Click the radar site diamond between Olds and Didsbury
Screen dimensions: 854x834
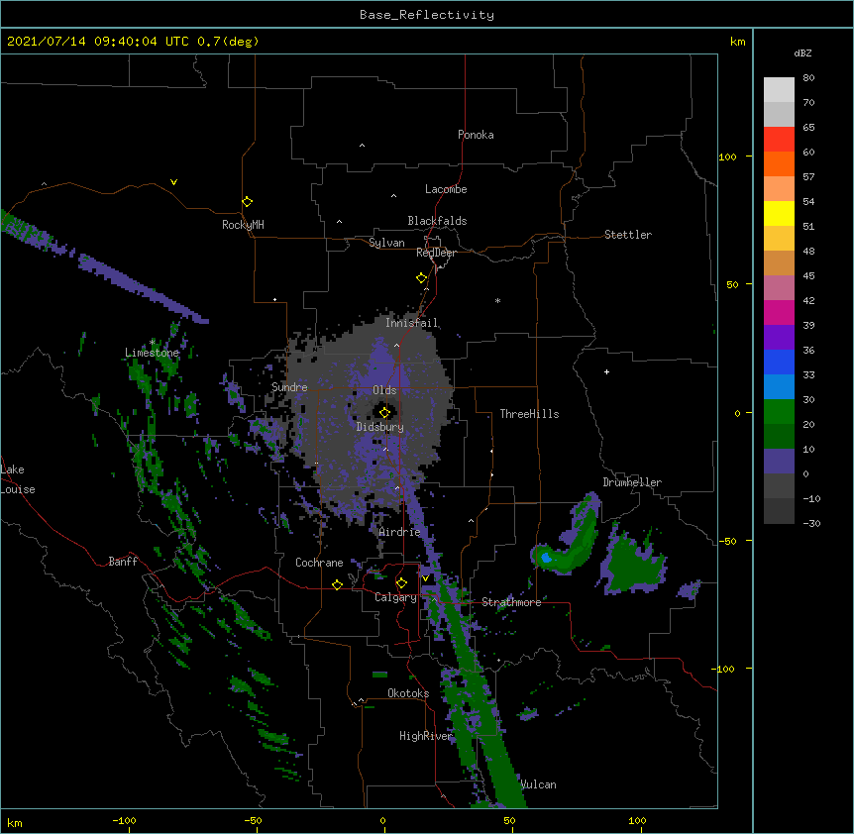click(384, 412)
